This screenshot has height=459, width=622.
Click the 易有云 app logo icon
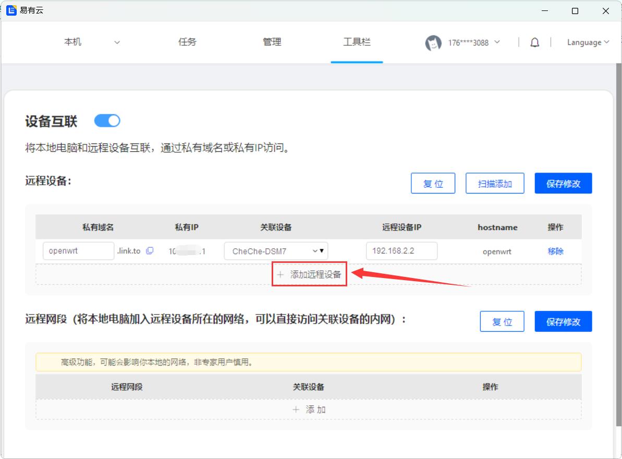[x=11, y=10]
